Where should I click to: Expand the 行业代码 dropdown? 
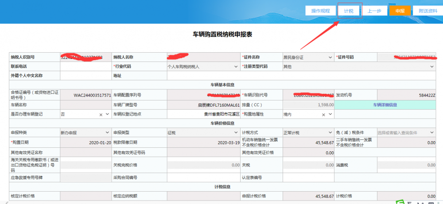(x=237, y=66)
